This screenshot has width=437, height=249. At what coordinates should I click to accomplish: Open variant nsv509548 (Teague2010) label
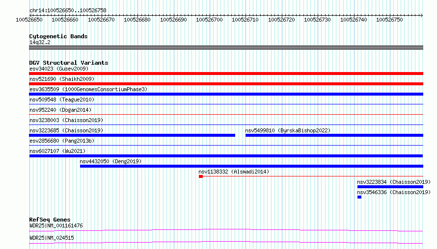(x=62, y=100)
